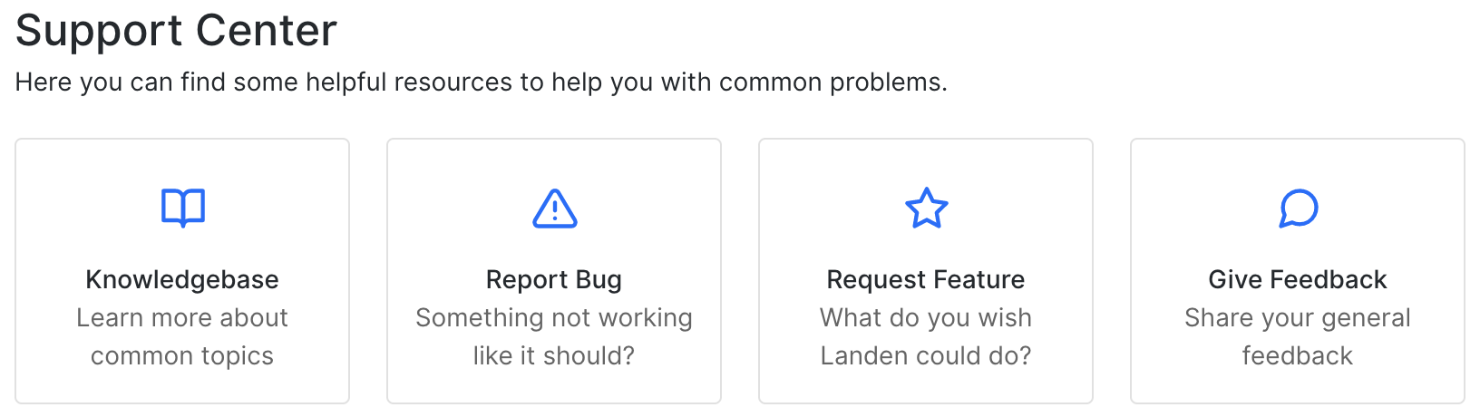Click the Support Center page heading
Image resolution: width=1480 pixels, height=417 pixels.
[176, 31]
